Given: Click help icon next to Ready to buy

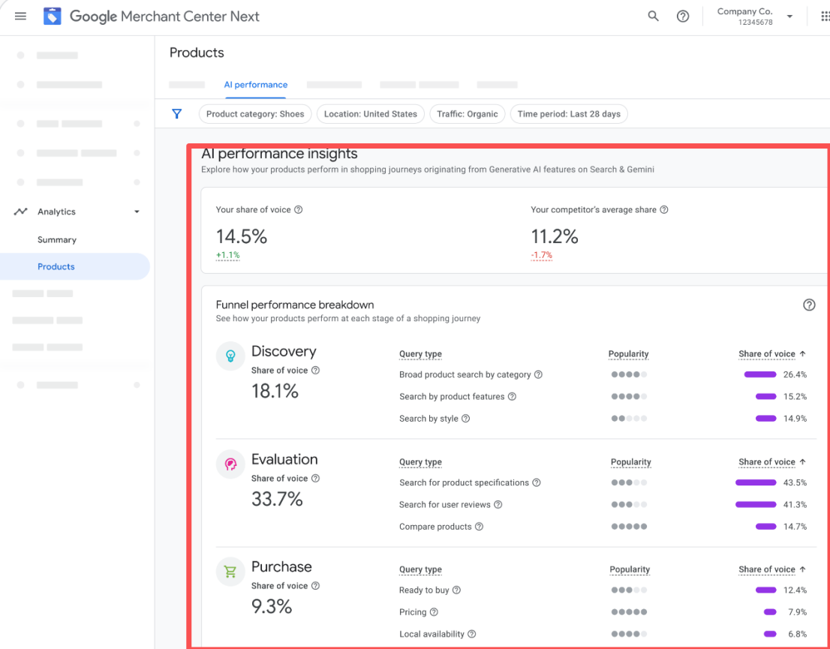Looking at the screenshot, I should 456,590.
